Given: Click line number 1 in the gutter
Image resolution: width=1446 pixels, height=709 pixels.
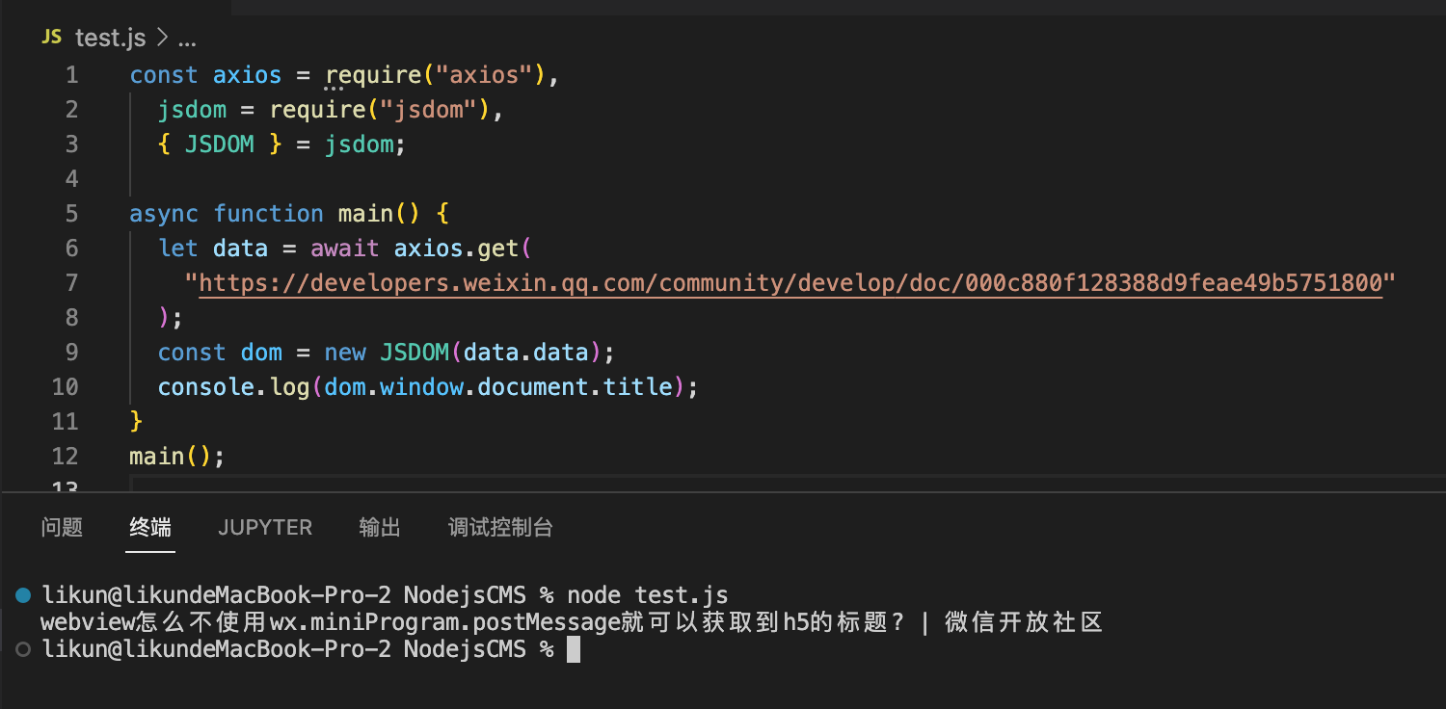Looking at the screenshot, I should click(72, 75).
